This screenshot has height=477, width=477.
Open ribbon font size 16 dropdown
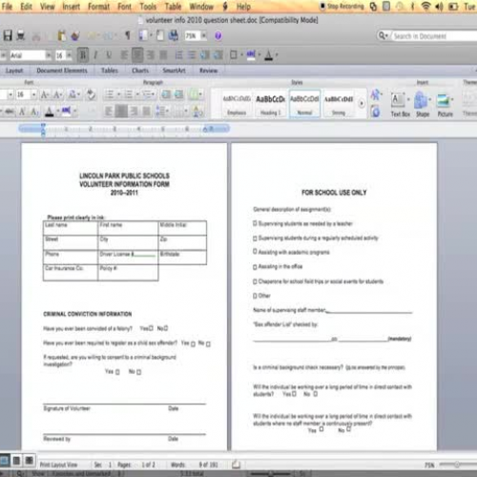pos(33,94)
